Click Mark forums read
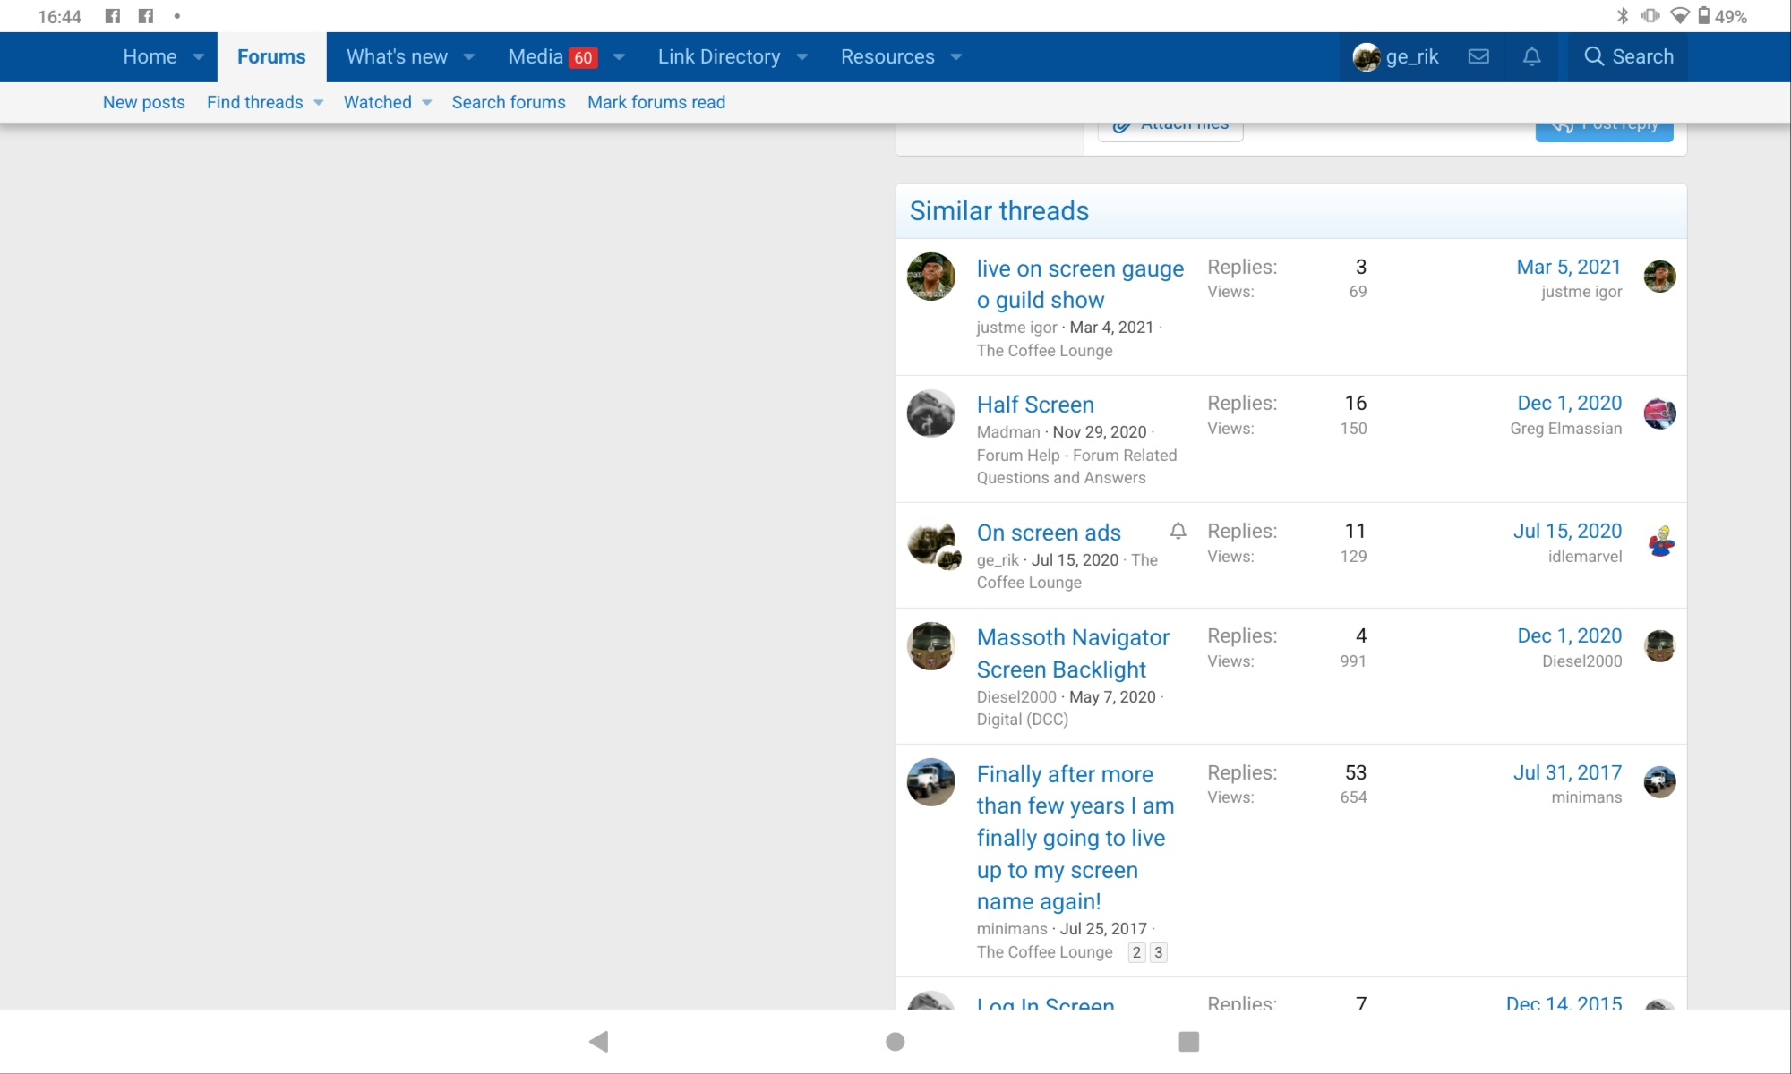1791x1074 pixels. pos(656,102)
